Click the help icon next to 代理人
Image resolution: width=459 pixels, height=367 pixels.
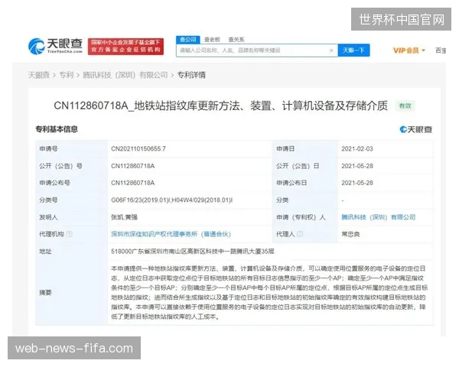click(x=300, y=234)
